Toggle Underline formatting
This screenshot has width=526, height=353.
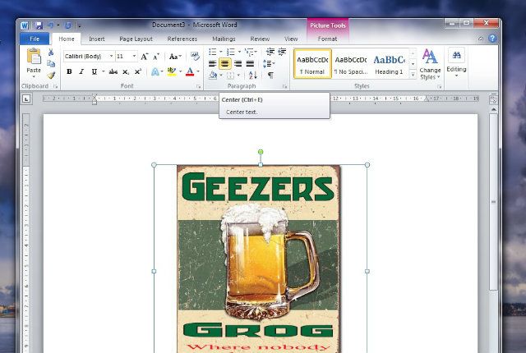(95, 71)
